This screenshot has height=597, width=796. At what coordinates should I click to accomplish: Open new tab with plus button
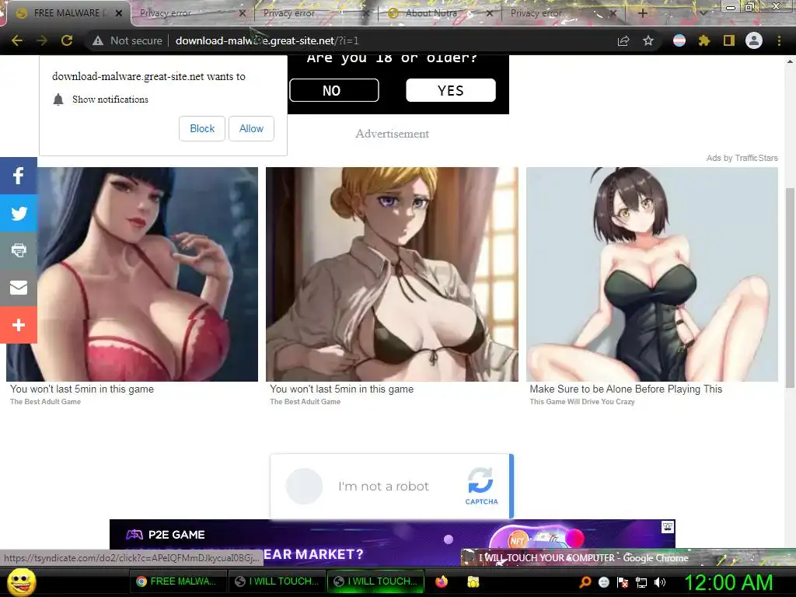(642, 13)
